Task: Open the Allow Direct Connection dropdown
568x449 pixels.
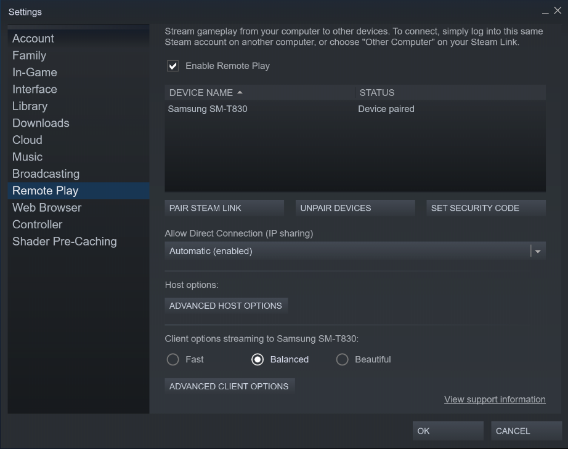Action: coord(345,250)
